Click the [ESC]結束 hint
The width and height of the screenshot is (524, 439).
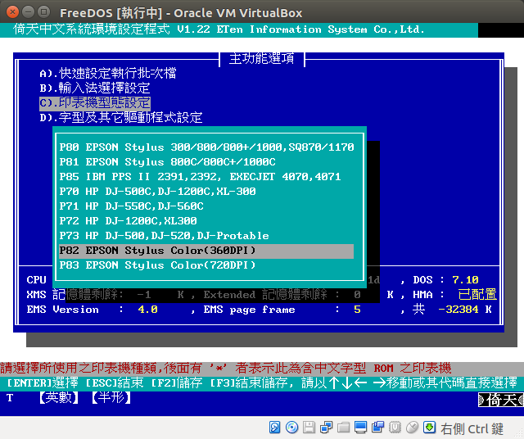click(115, 382)
